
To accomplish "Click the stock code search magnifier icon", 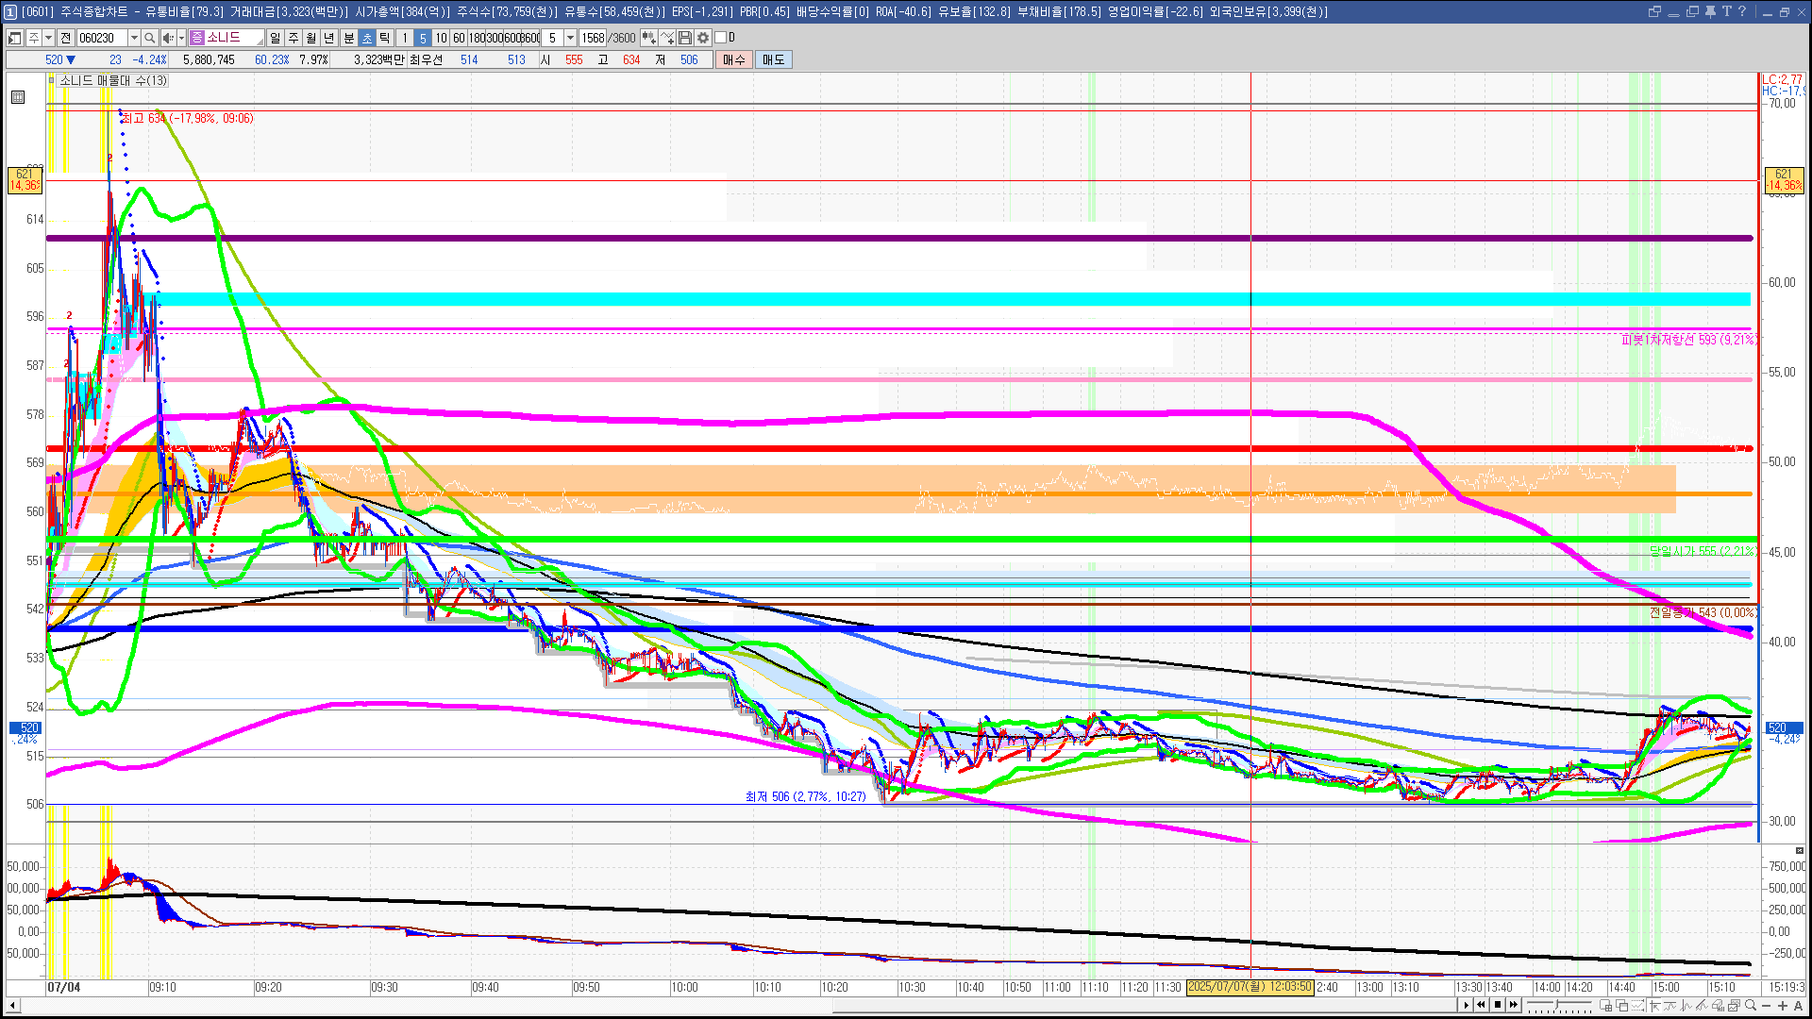I will point(149,38).
